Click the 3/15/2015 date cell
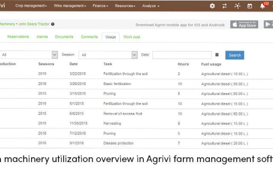Screen dimensions: 273x171 pos(78,94)
